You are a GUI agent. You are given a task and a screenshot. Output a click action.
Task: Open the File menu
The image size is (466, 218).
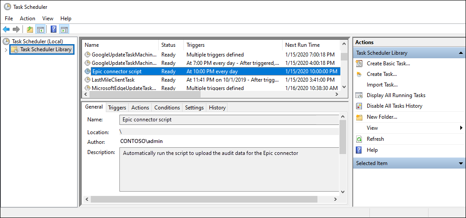coord(9,19)
